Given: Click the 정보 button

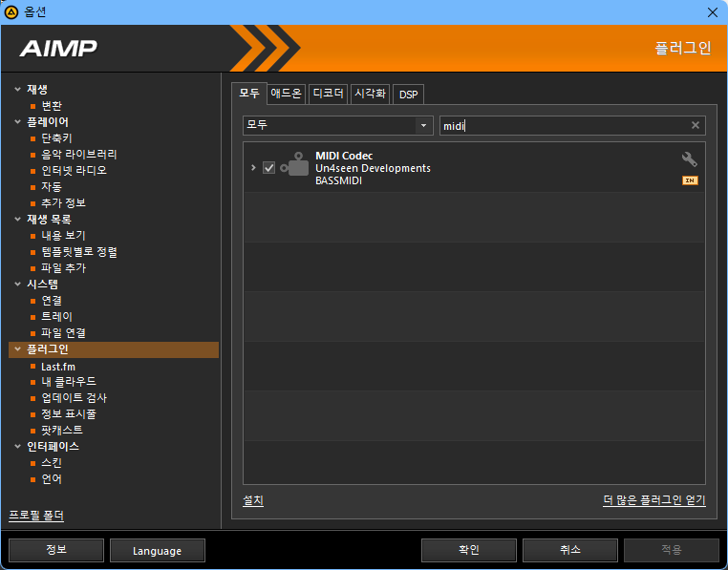Looking at the screenshot, I should (56, 550).
